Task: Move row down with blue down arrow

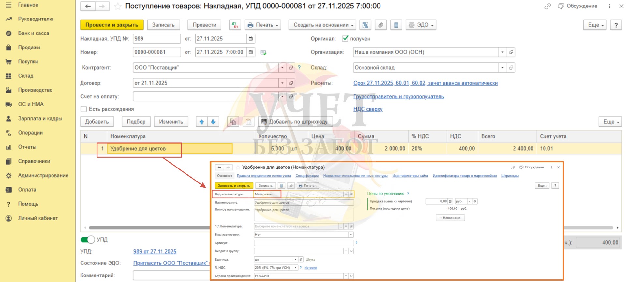Action: click(x=213, y=122)
